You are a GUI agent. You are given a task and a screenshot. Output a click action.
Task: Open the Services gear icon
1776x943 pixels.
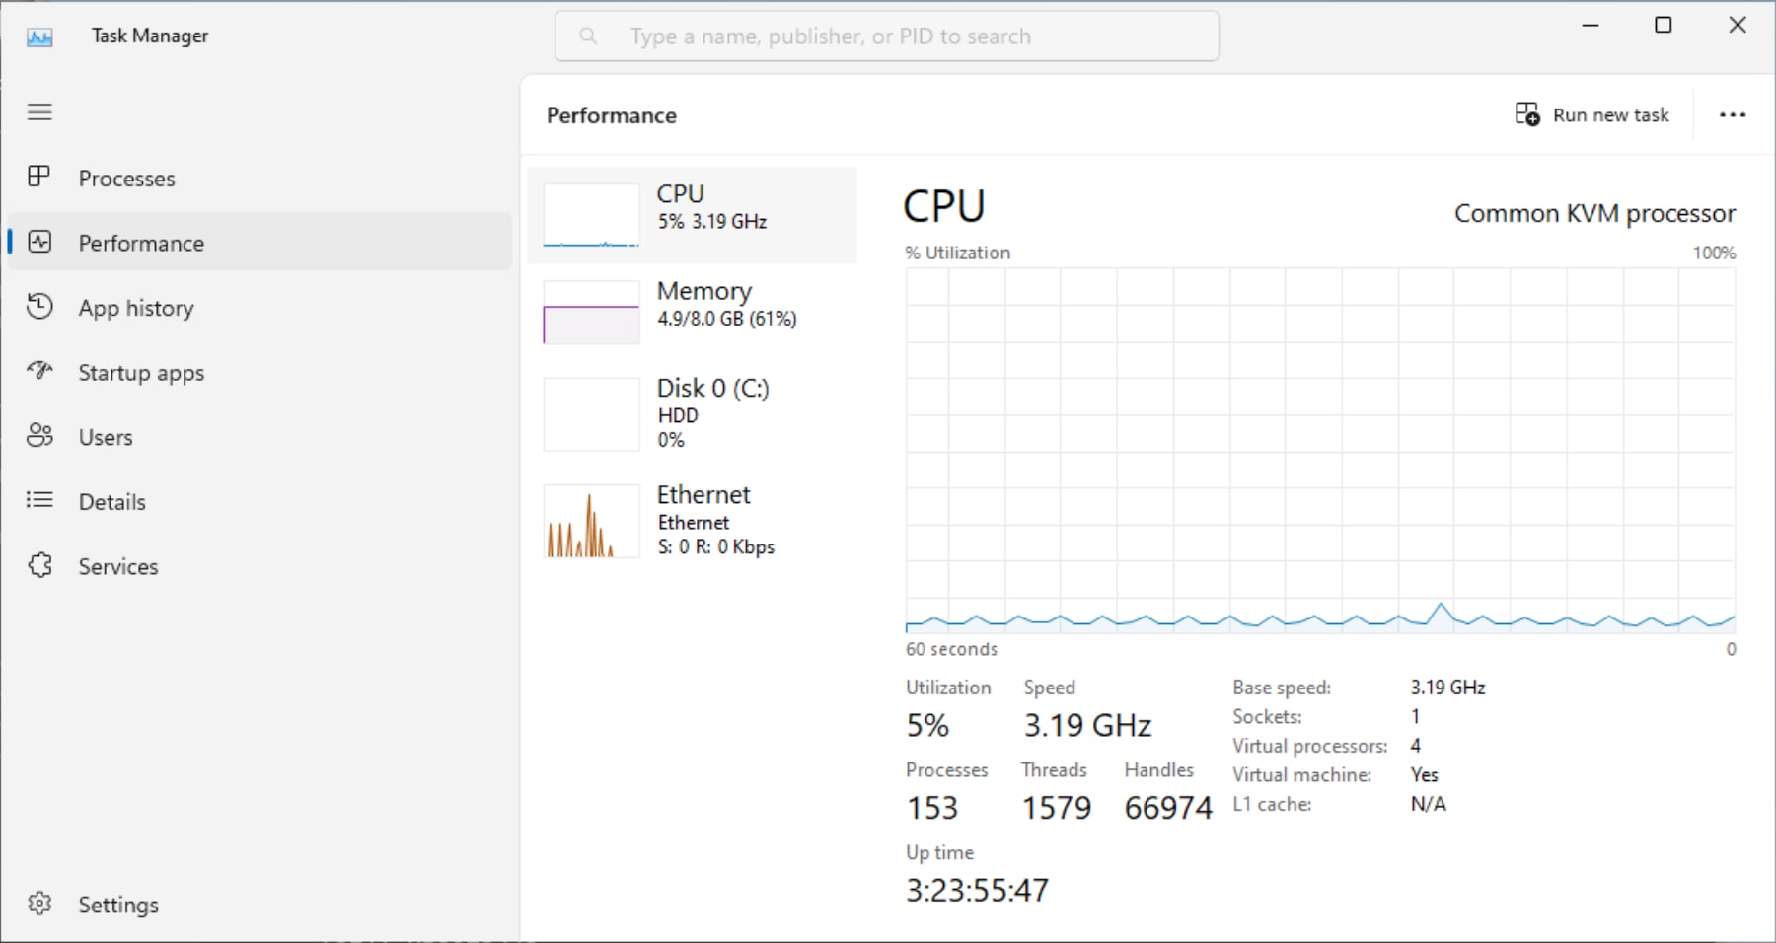[39, 565]
